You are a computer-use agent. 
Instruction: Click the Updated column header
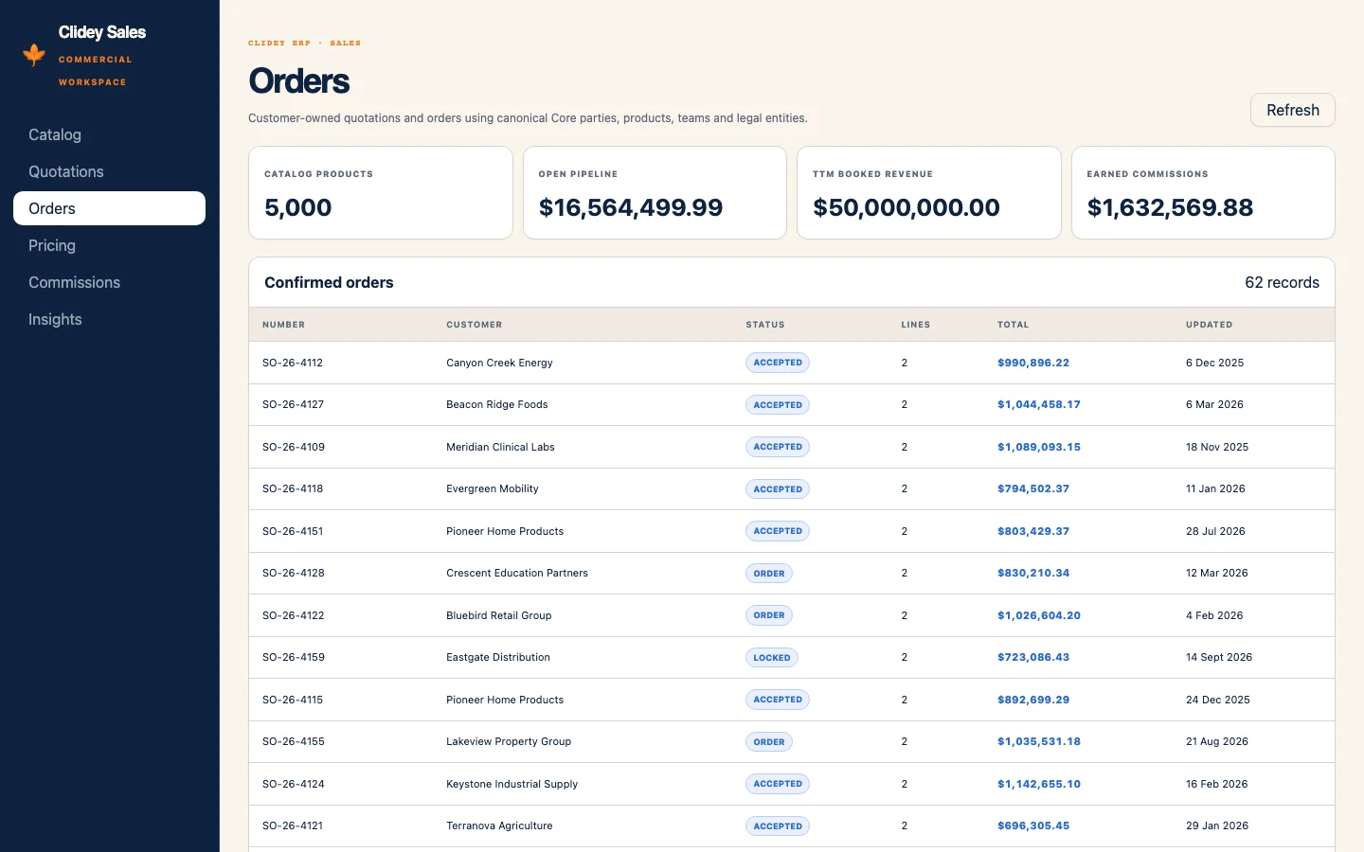point(1209,325)
